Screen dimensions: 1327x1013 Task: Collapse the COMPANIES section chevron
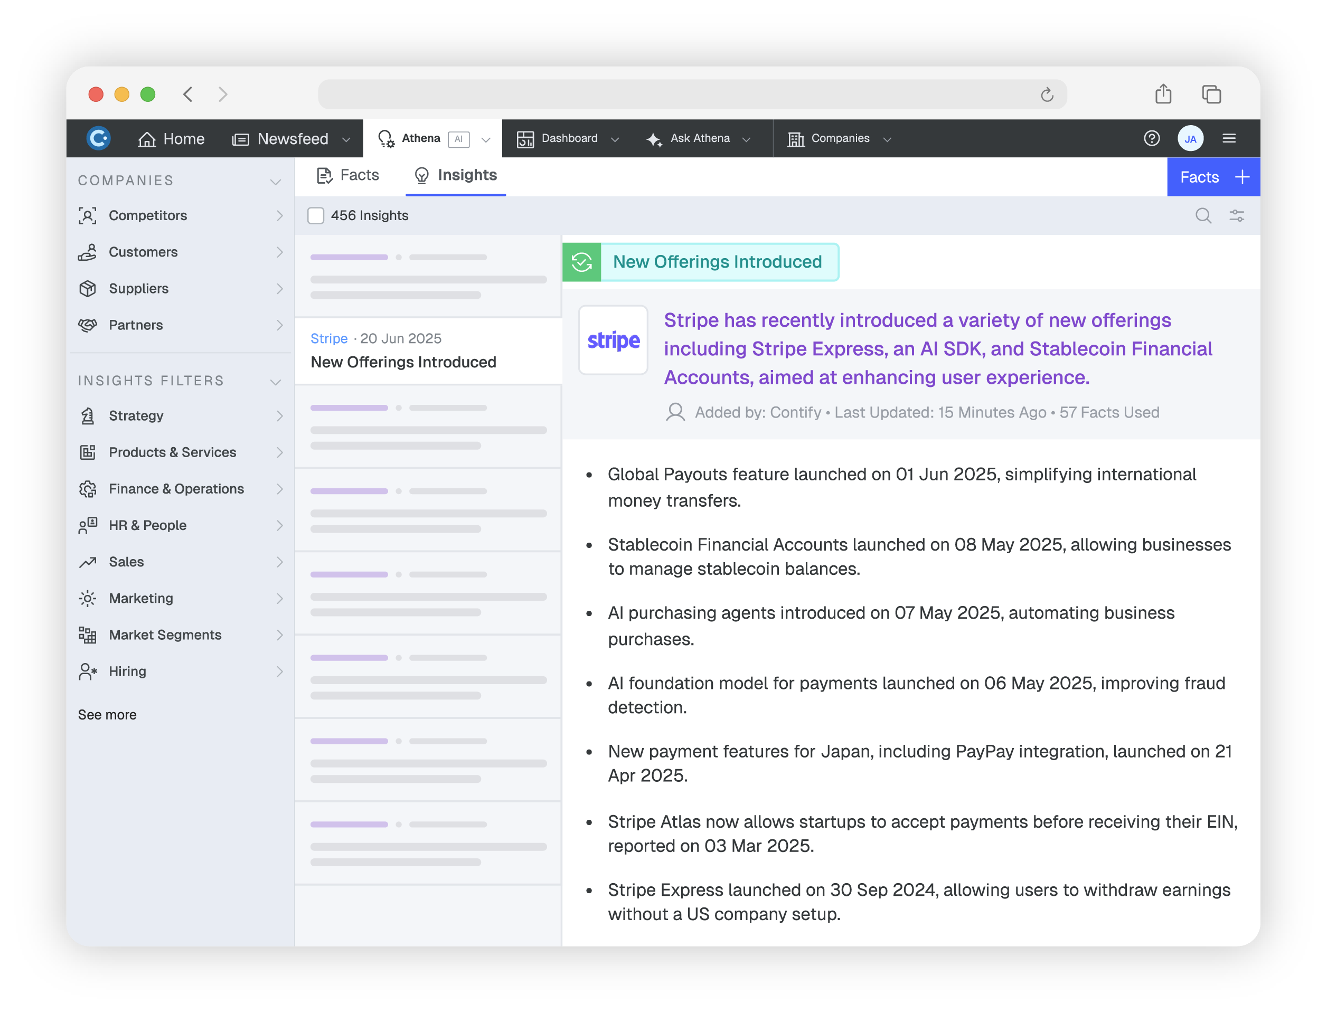pos(276,181)
